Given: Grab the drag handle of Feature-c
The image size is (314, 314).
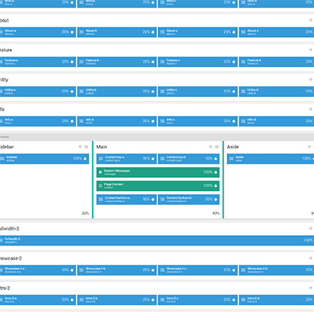Looking at the screenshot, I should coord(163,62).
